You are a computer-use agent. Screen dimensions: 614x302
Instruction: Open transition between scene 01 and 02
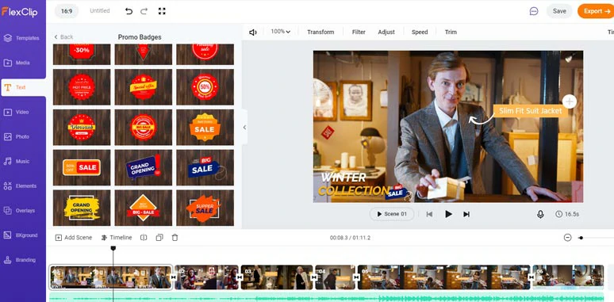point(174,277)
